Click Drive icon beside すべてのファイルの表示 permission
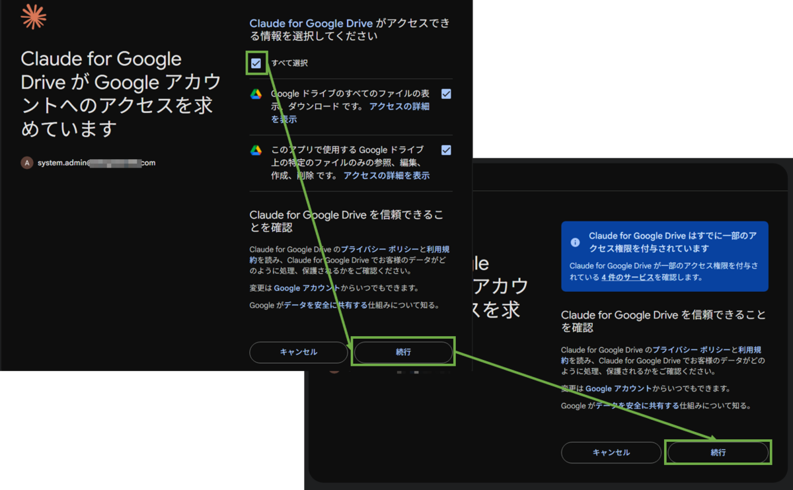 [x=256, y=94]
